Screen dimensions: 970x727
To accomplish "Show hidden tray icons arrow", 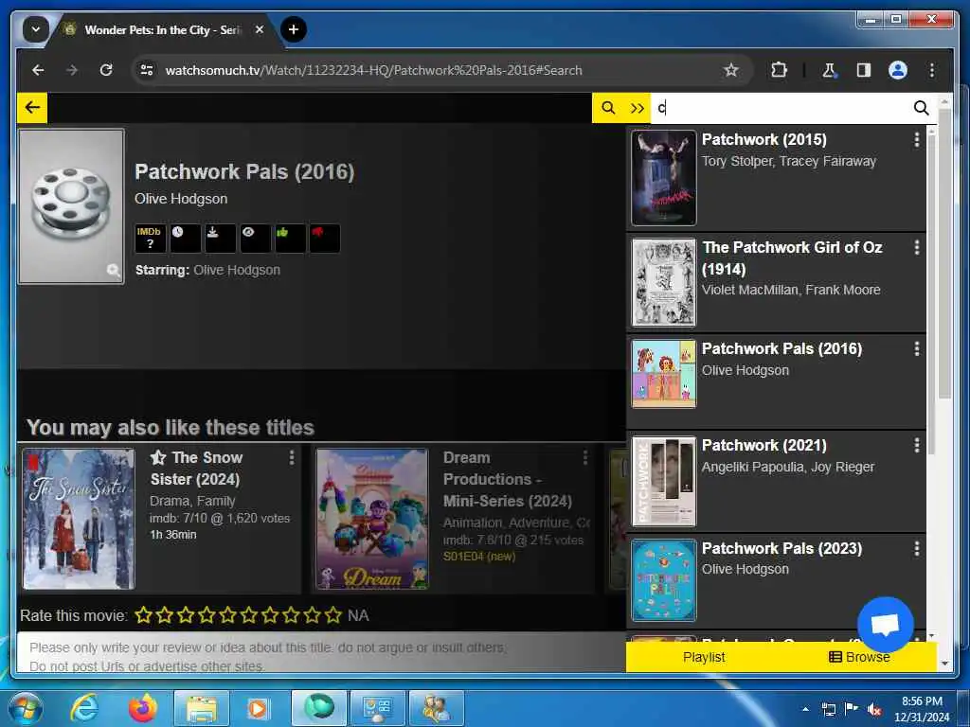I will (x=805, y=710).
